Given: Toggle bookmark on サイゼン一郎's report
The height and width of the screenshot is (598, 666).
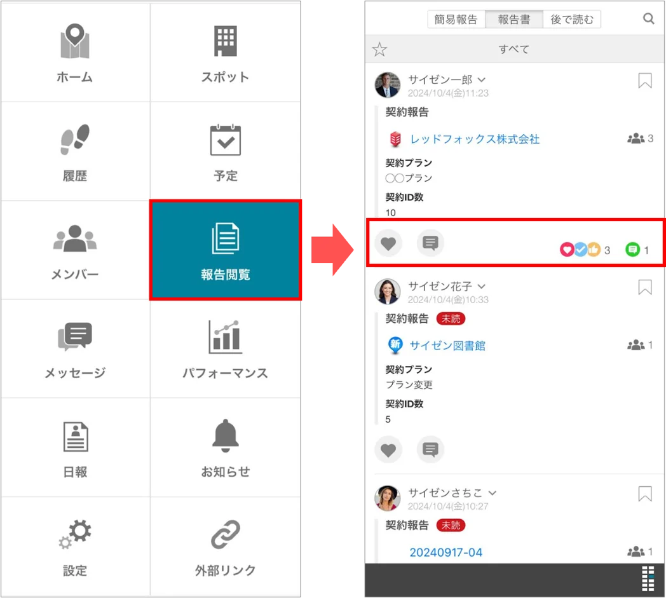Looking at the screenshot, I should click(x=645, y=81).
